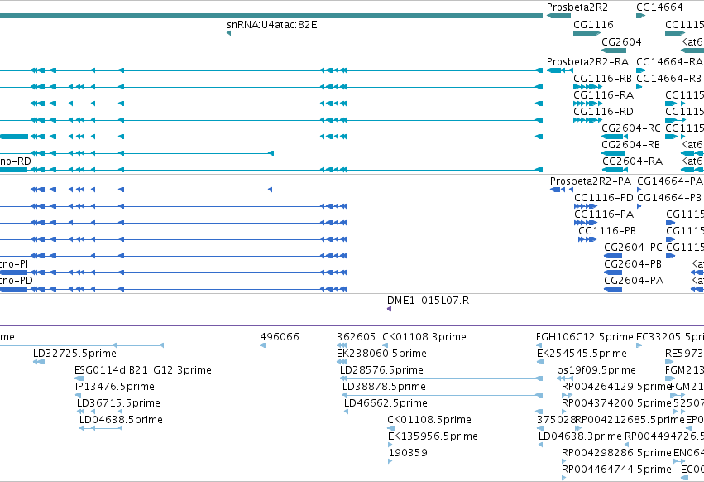Image resolution: width=704 pixels, height=482 pixels.
Task: Select EST ESG0114d.B21_G12.3prime
Action: 143,370
